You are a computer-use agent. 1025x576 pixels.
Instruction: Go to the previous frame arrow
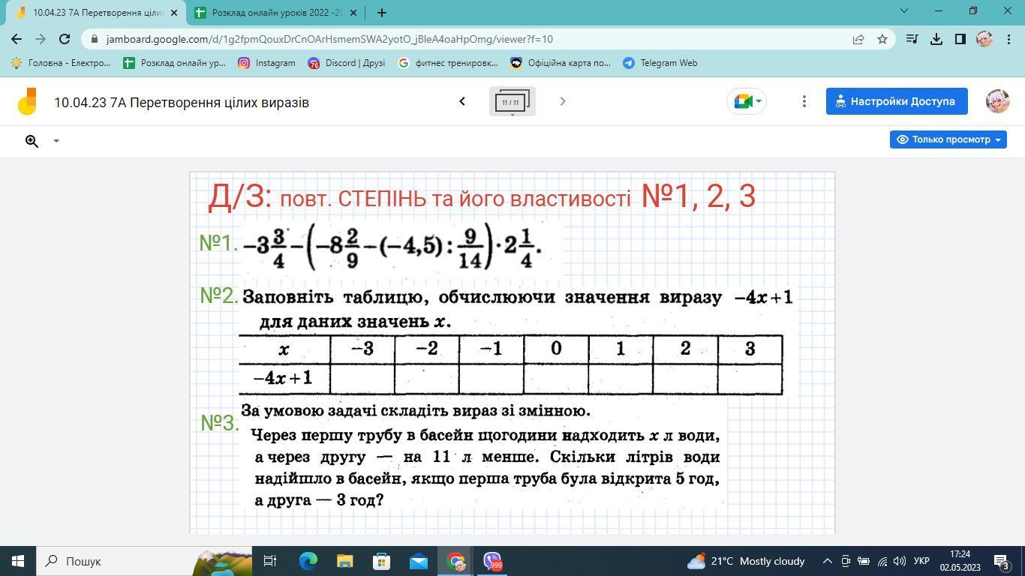coord(462,101)
